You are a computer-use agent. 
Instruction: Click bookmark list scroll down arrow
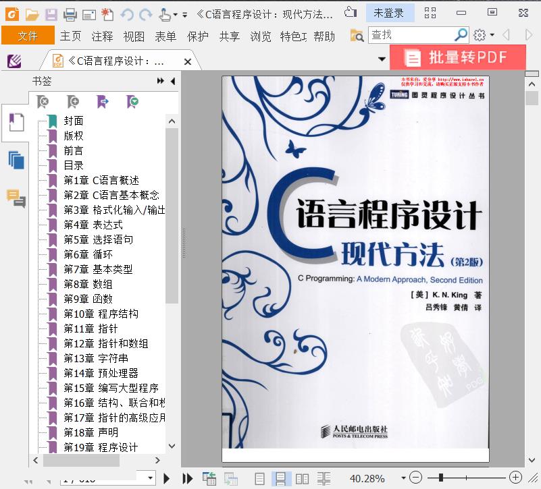coord(172,446)
